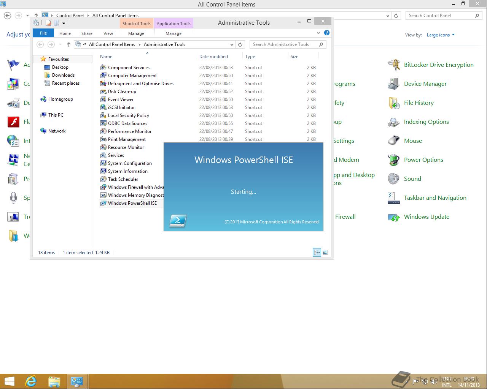The height and width of the screenshot is (389, 487).
Task: Open Mouse icon in Control Panel
Action: click(x=393, y=141)
